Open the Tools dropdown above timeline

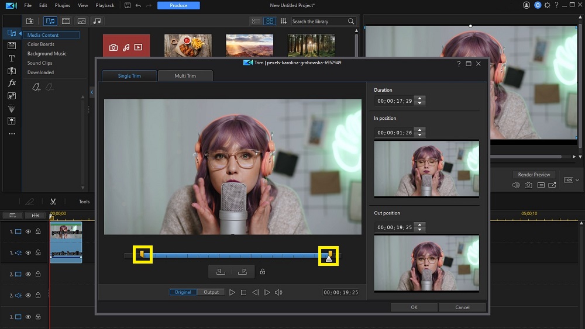[x=84, y=202]
